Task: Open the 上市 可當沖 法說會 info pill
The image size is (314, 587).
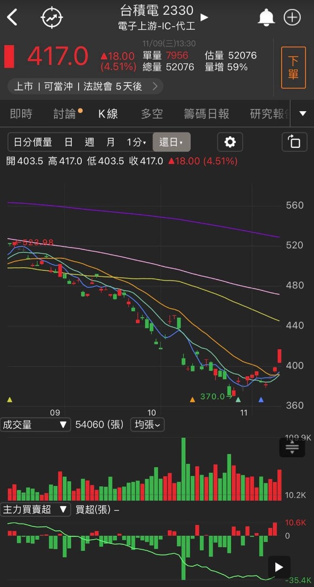Action: tap(85, 87)
